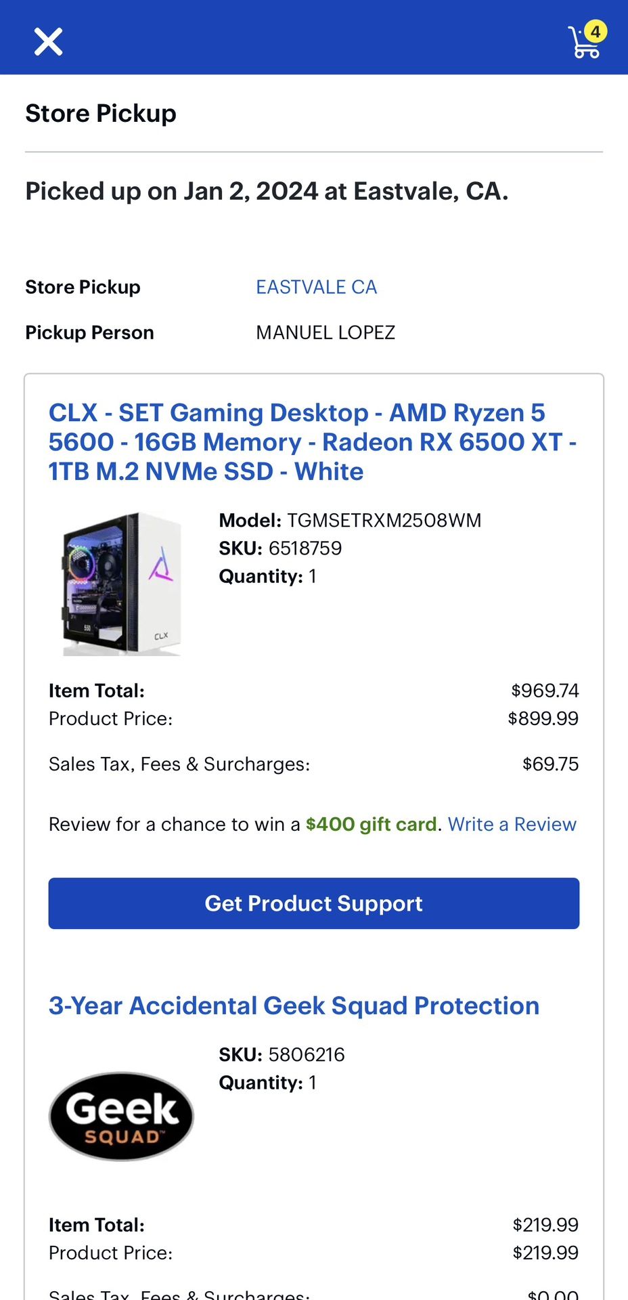Tap the Geek Squad logo image
The height and width of the screenshot is (1300, 628).
tap(122, 1117)
